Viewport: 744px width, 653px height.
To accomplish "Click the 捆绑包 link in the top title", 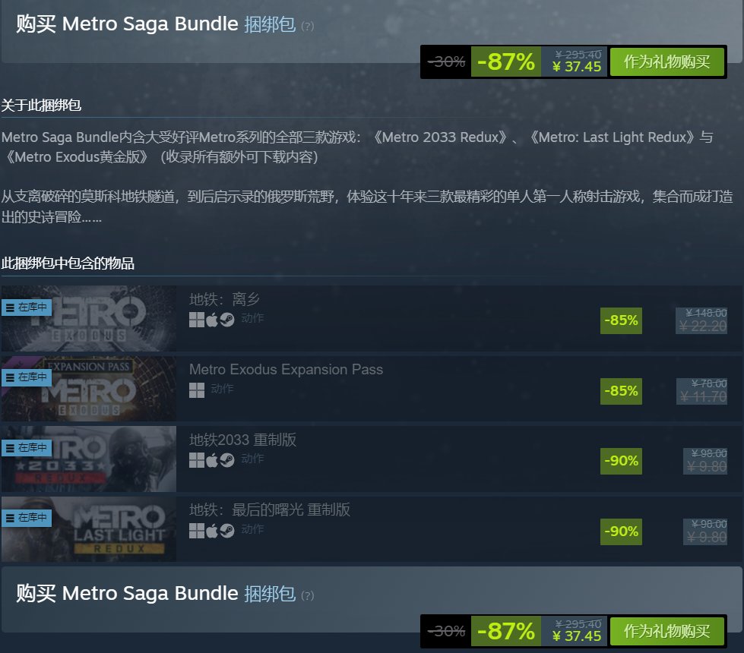I will (269, 24).
